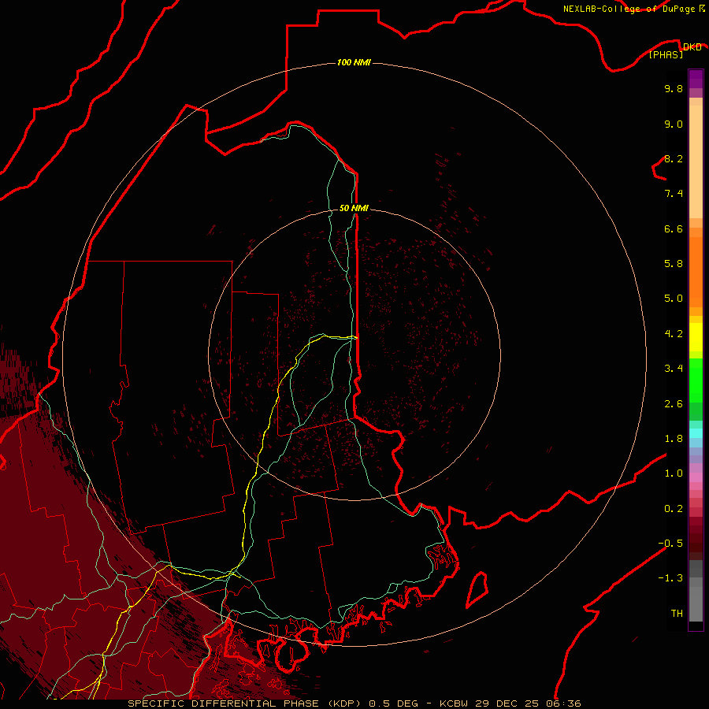Click the 06:36 timestamp in caption

pos(564,703)
